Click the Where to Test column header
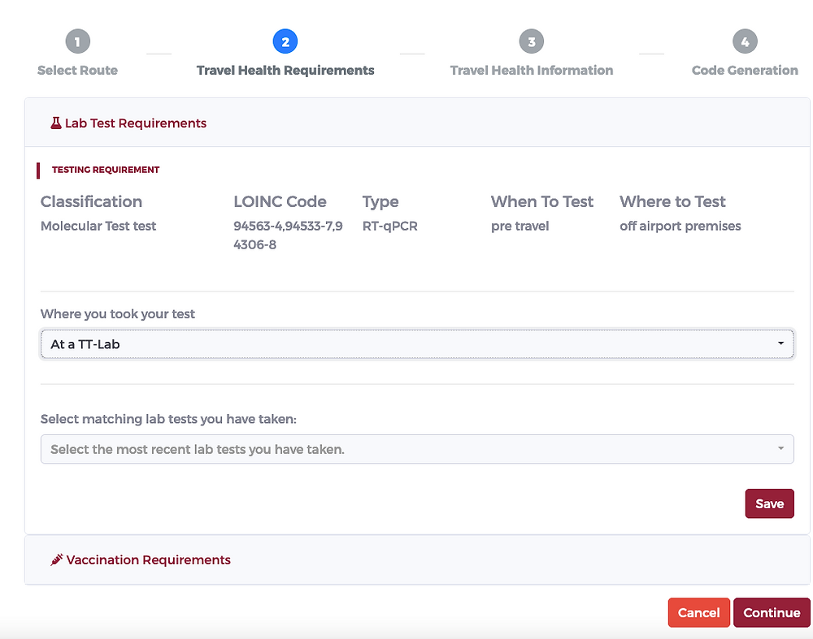The image size is (813, 639). pos(672,201)
